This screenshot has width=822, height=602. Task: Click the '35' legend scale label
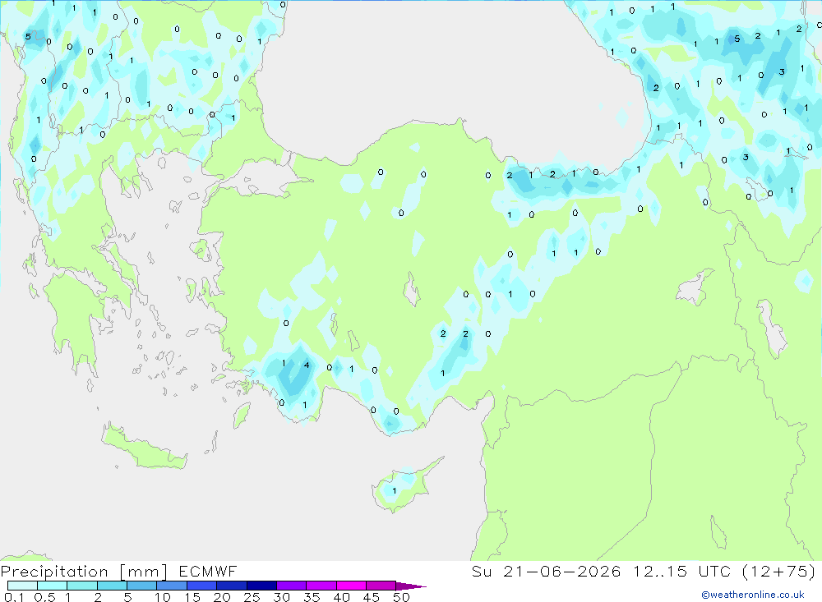pyautogui.click(x=312, y=597)
